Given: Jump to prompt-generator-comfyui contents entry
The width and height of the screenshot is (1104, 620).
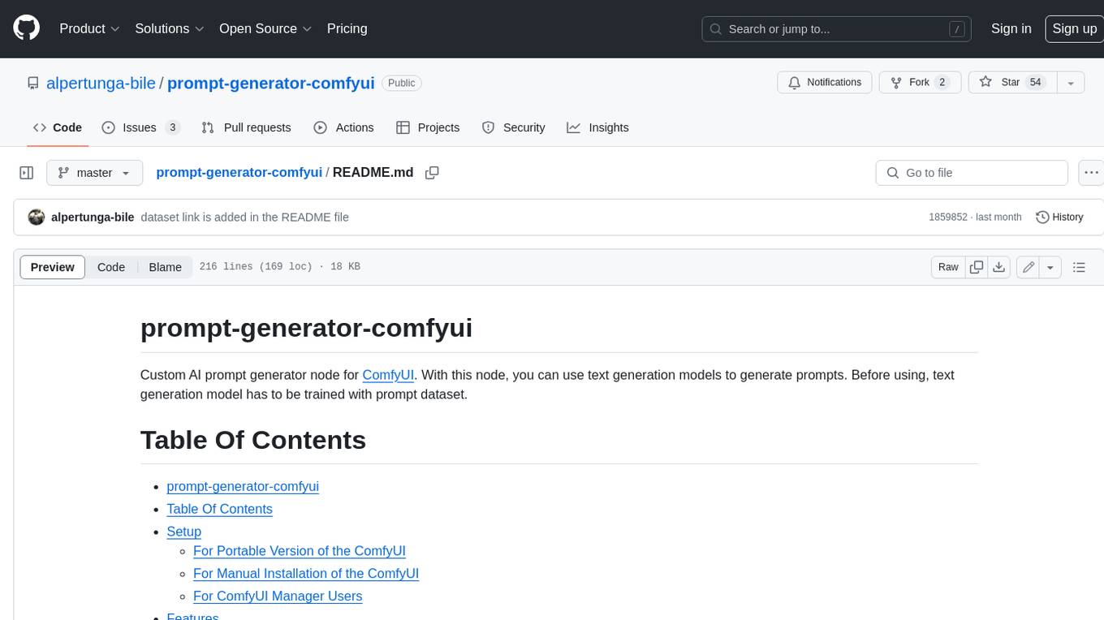Looking at the screenshot, I should click(243, 486).
